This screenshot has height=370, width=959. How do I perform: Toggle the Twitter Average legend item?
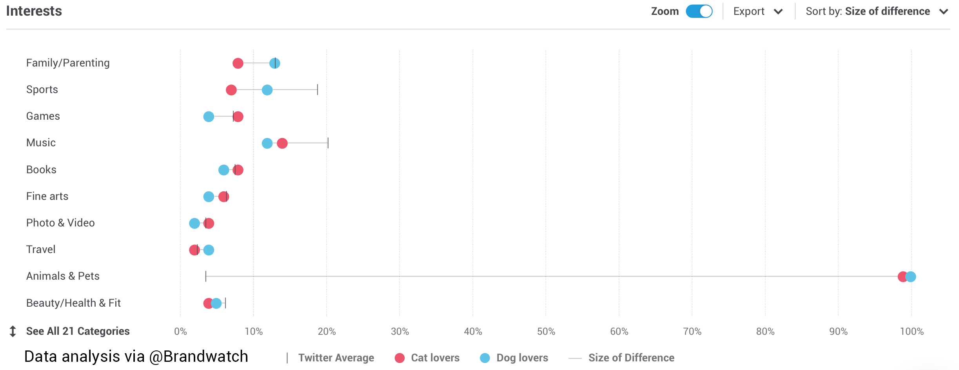pyautogui.click(x=335, y=358)
